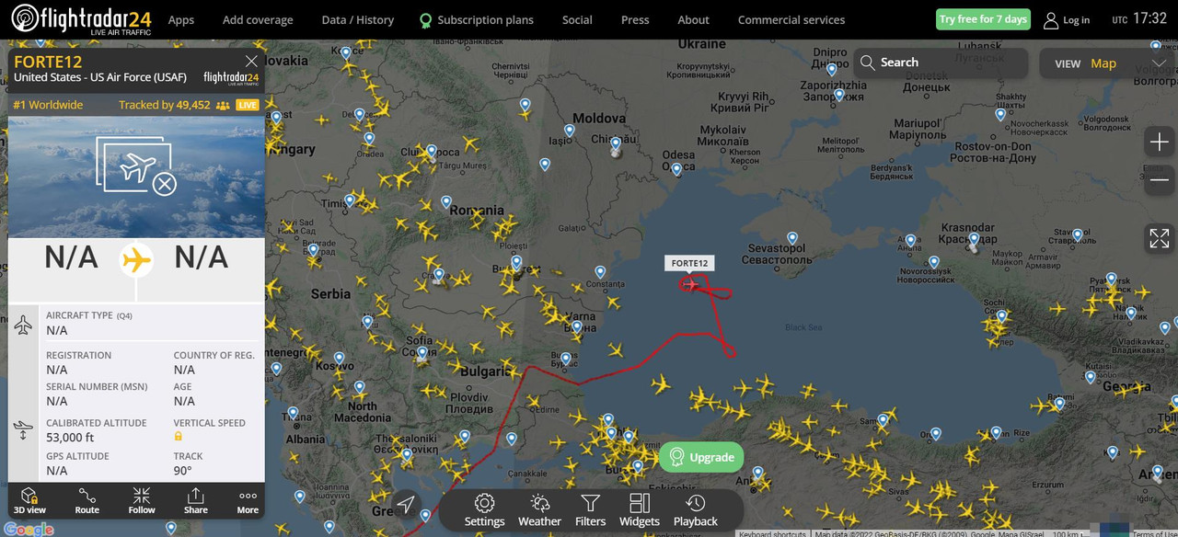Click the map Search field

[941, 63]
